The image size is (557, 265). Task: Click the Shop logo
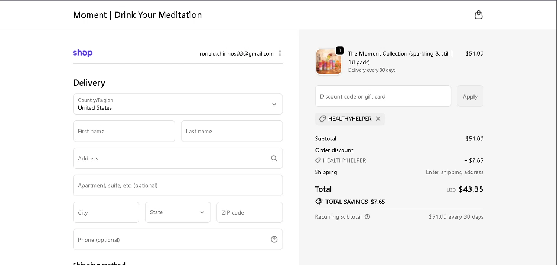click(83, 53)
